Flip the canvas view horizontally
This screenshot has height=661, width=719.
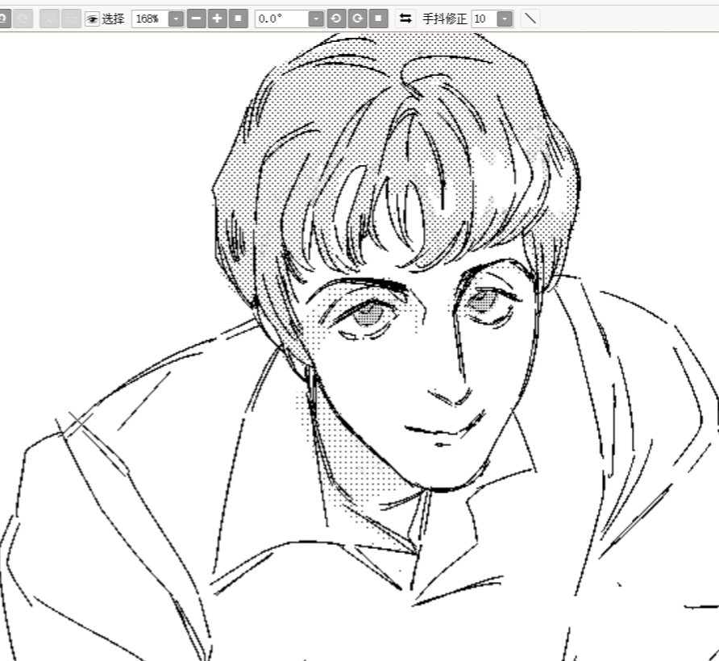click(x=405, y=19)
